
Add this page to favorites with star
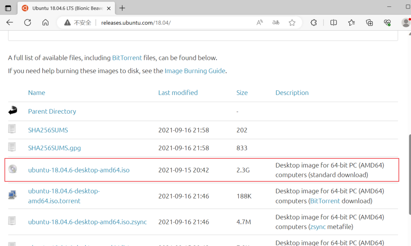point(292,23)
